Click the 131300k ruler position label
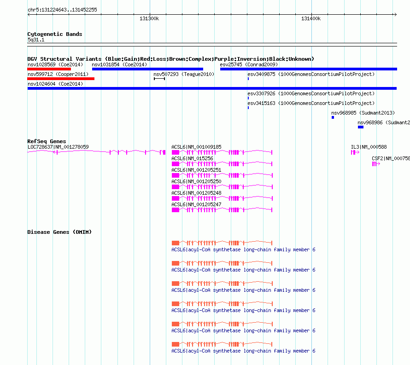 point(149,18)
